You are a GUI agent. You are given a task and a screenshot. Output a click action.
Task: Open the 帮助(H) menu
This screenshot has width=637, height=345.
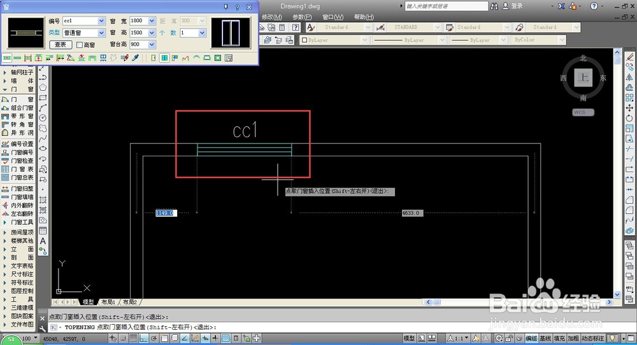[x=364, y=17]
